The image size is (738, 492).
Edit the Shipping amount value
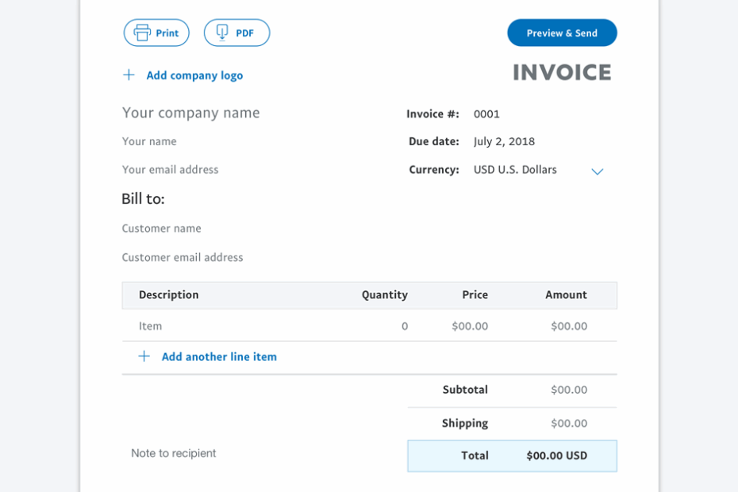[x=568, y=423]
